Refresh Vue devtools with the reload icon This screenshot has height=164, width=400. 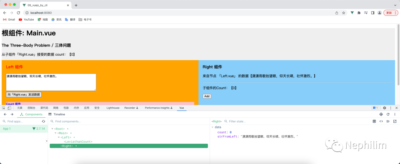[388, 114]
